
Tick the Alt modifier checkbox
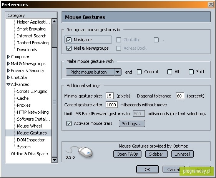(169, 72)
